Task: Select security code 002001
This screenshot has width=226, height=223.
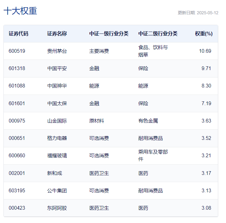Action: click(x=17, y=173)
